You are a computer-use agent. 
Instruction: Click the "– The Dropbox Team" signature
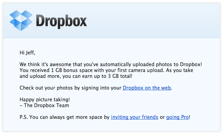(44, 105)
